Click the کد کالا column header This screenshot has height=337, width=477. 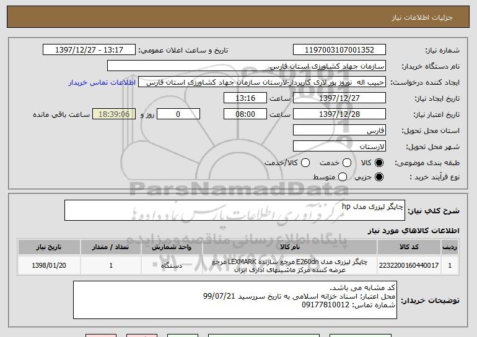(409, 247)
